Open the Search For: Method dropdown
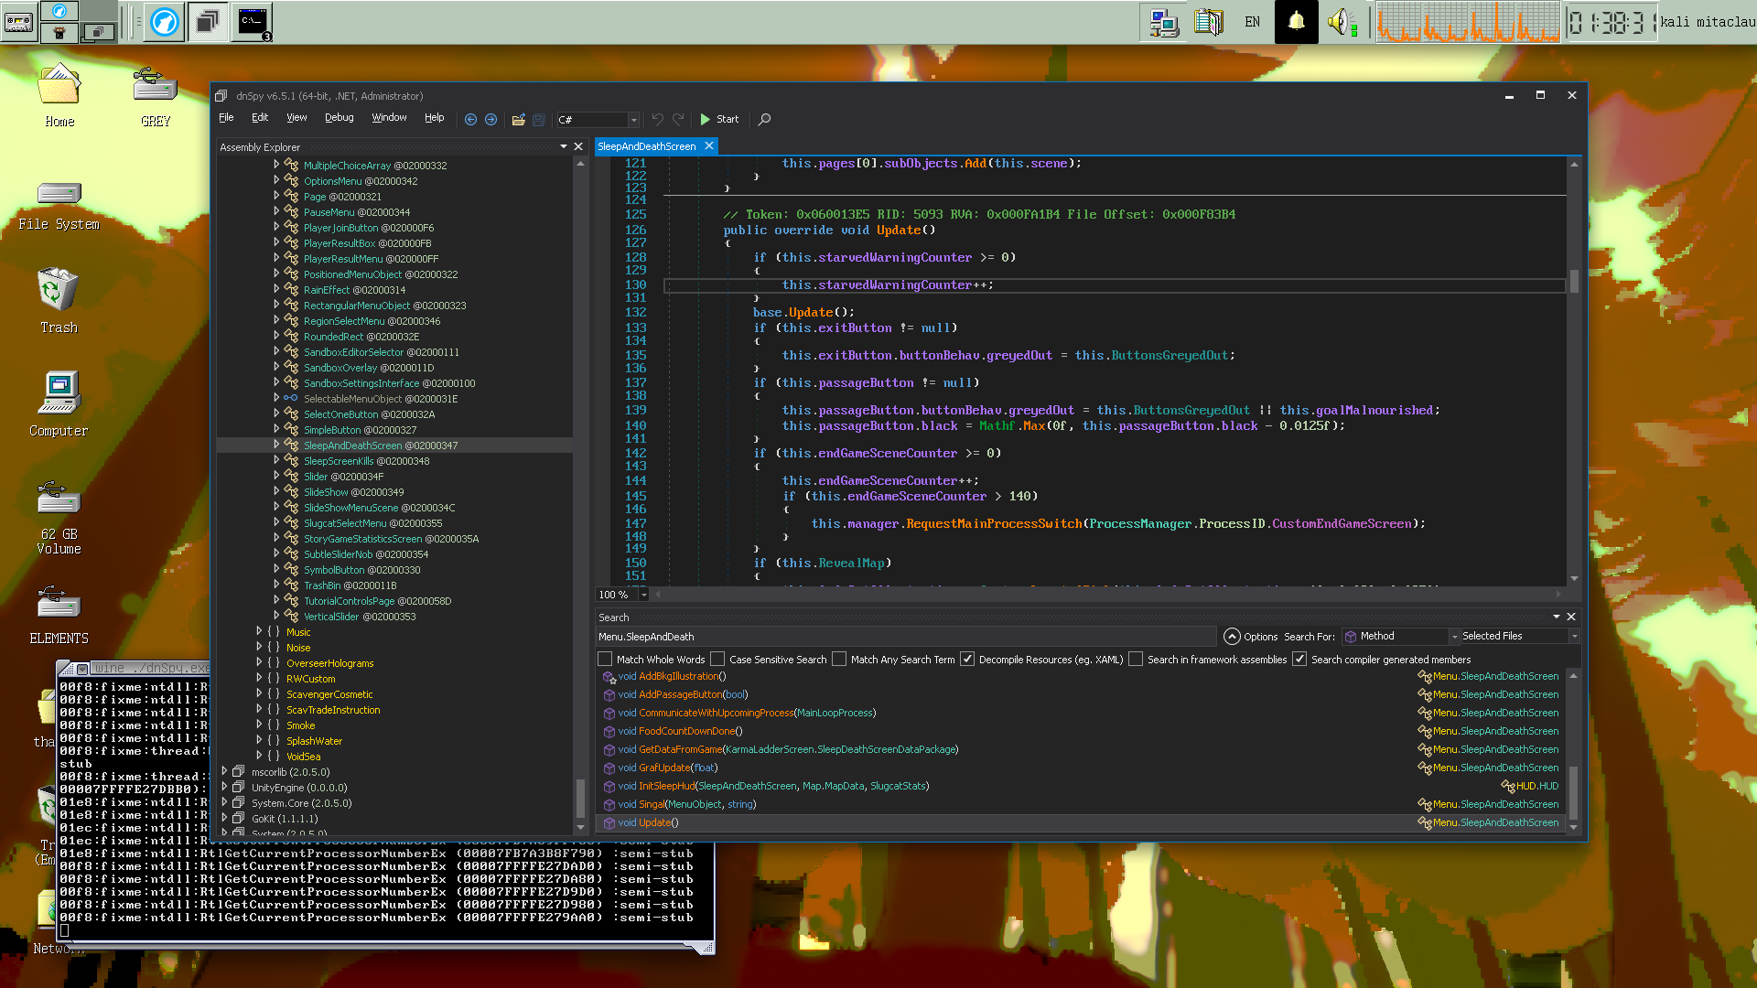The image size is (1757, 988). point(1452,636)
